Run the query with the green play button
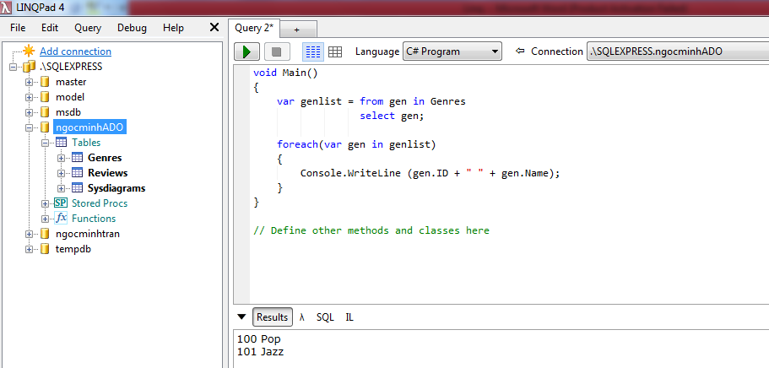Screen dimensions: 769x368 pos(246,51)
